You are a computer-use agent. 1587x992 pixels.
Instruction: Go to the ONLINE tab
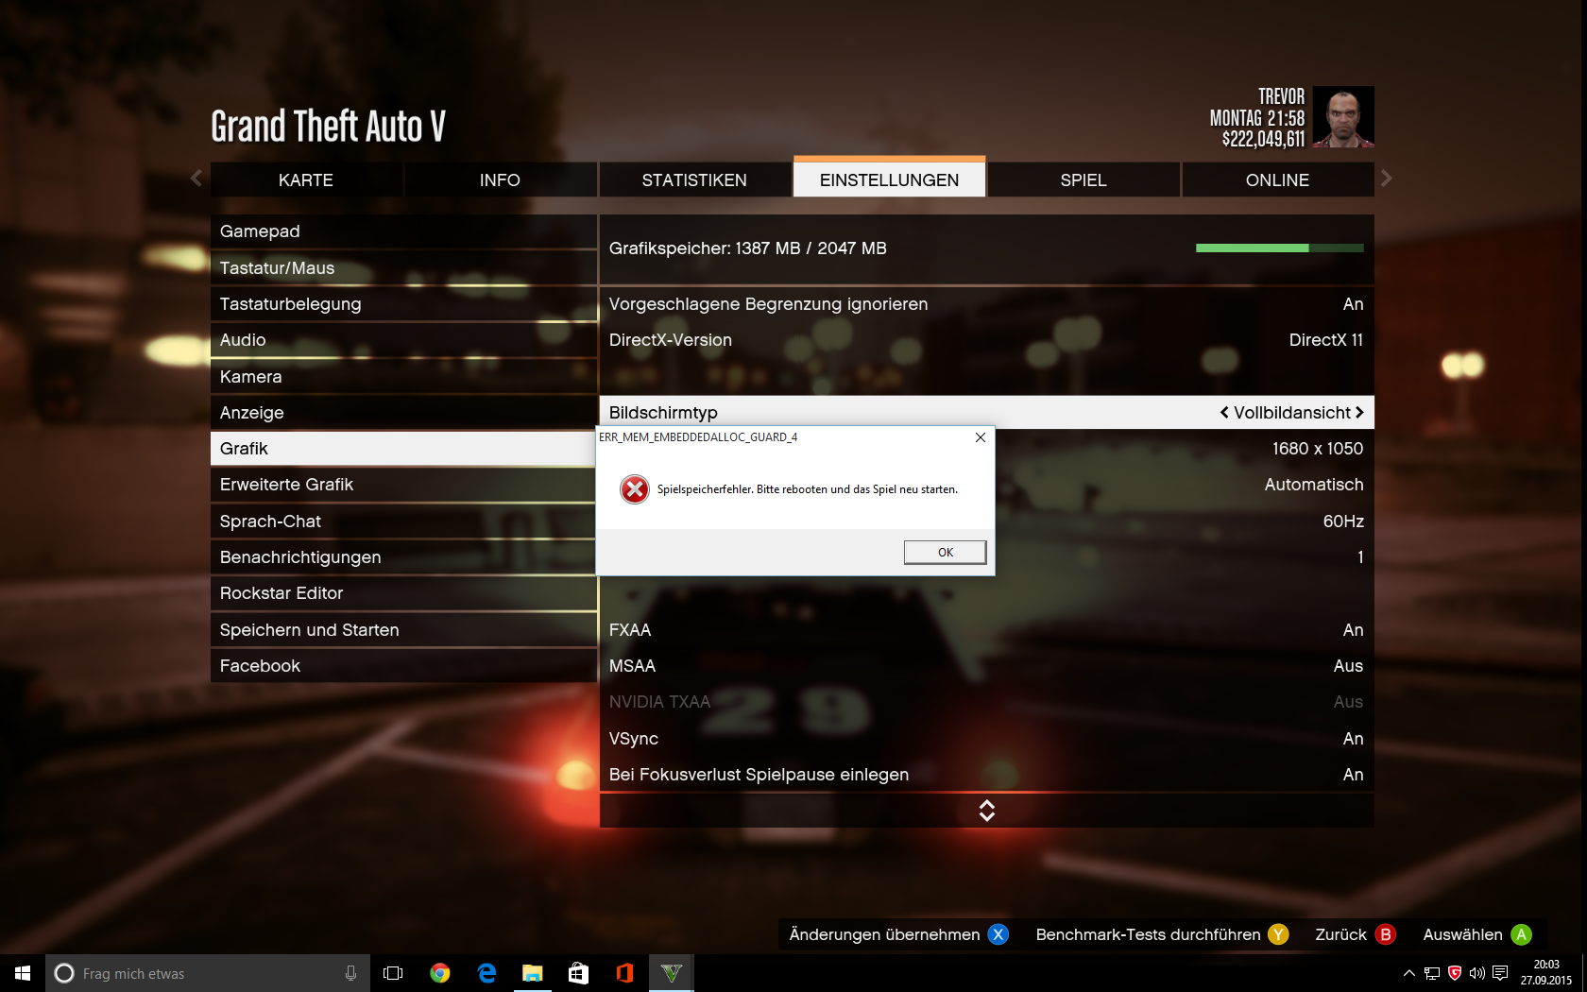pos(1277,180)
